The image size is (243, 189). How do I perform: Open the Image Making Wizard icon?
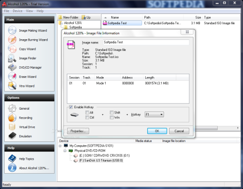pyautogui.click(x=12, y=30)
